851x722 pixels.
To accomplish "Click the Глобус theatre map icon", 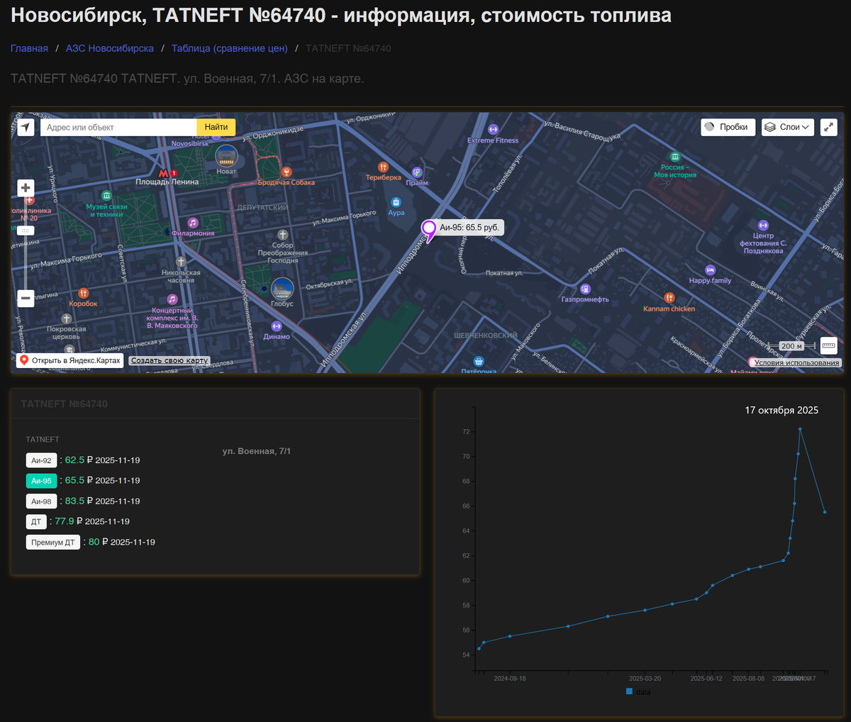I will click(x=282, y=289).
